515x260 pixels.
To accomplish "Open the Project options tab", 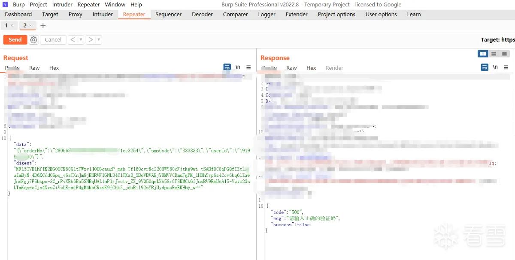I will 336,15.
